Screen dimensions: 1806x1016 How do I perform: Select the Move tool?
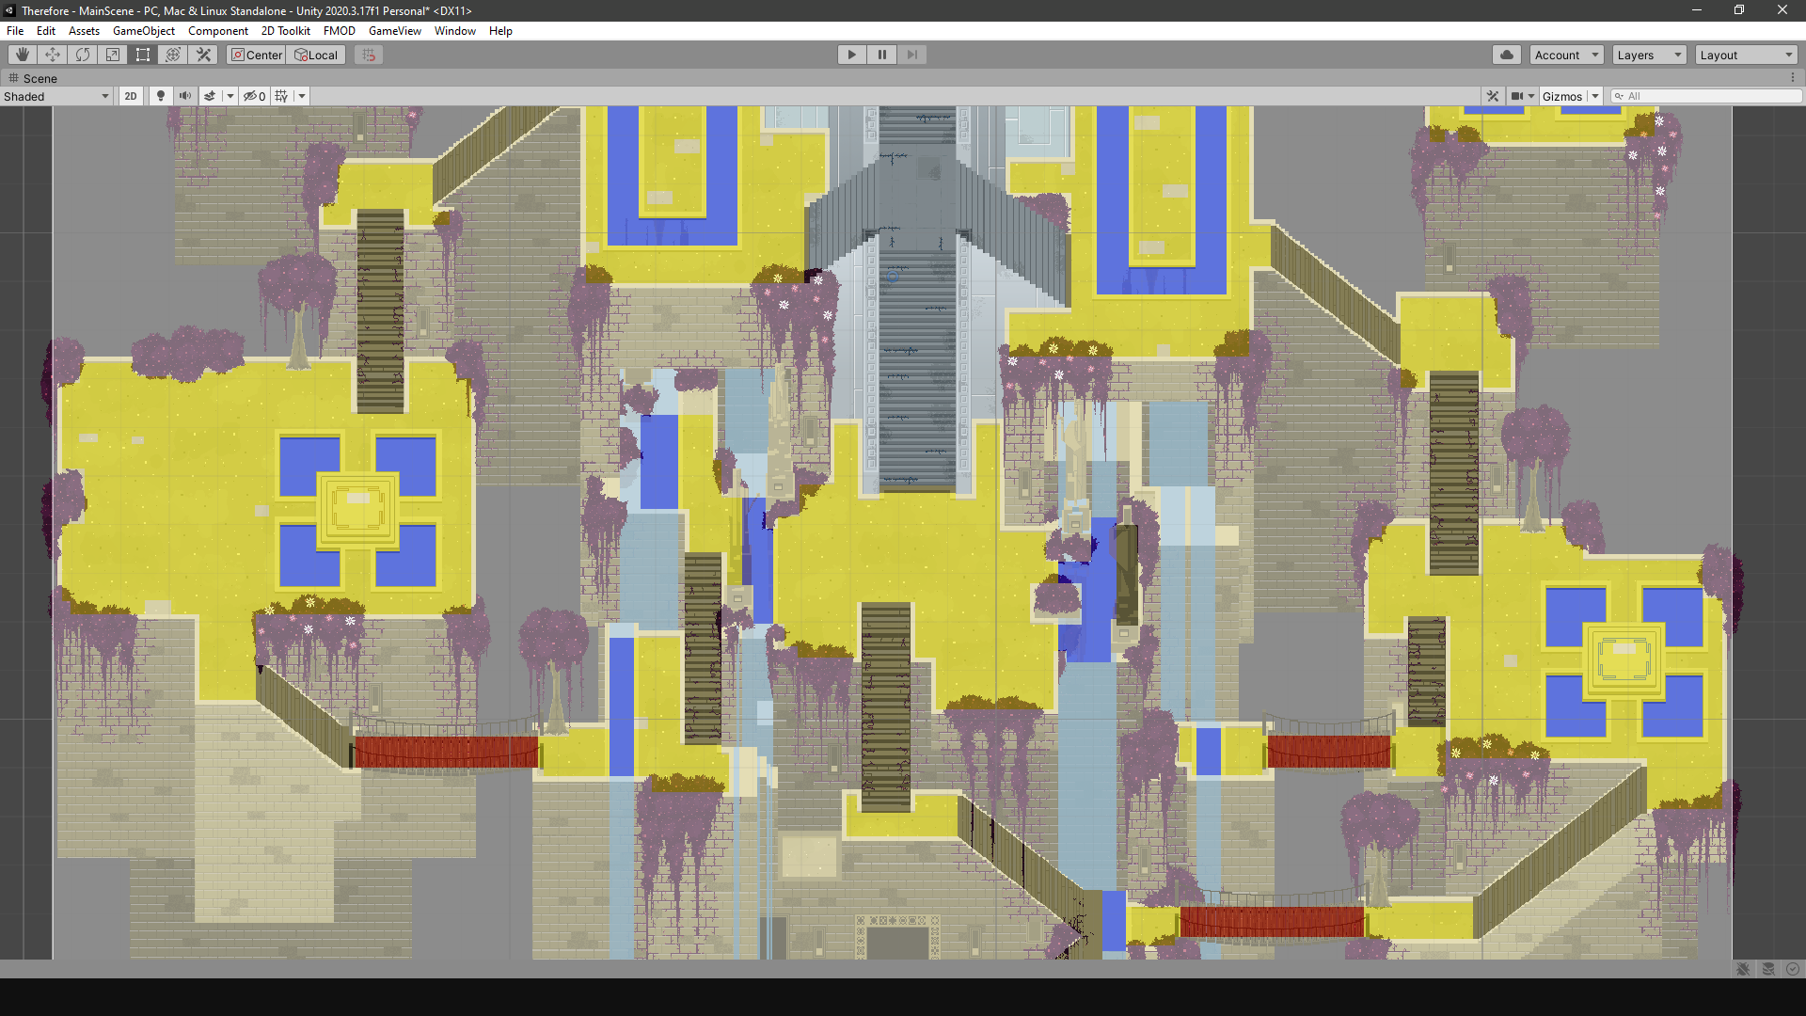click(53, 55)
